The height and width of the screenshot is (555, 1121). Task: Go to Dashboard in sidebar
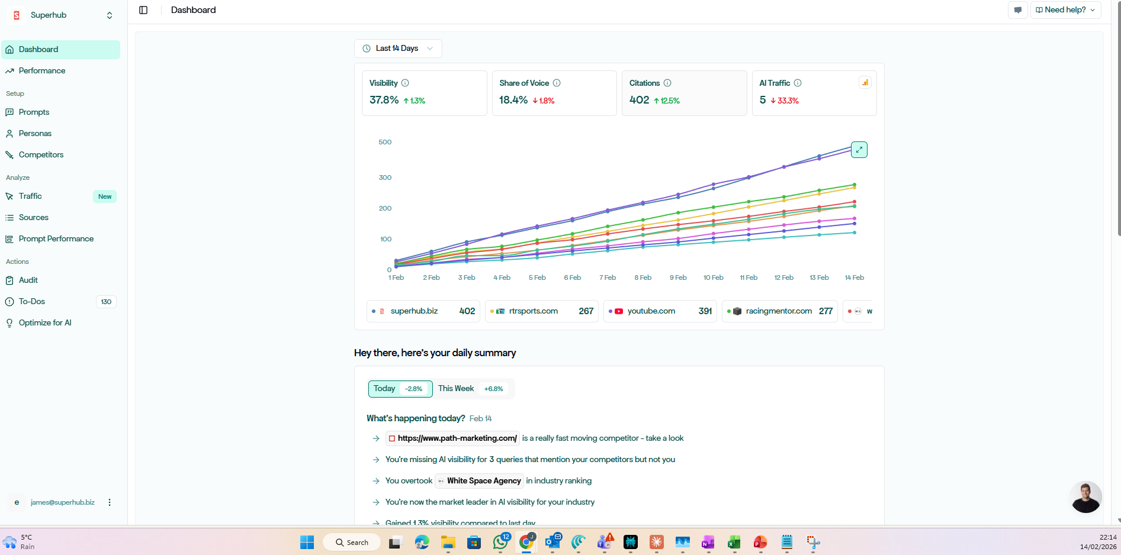coord(61,50)
